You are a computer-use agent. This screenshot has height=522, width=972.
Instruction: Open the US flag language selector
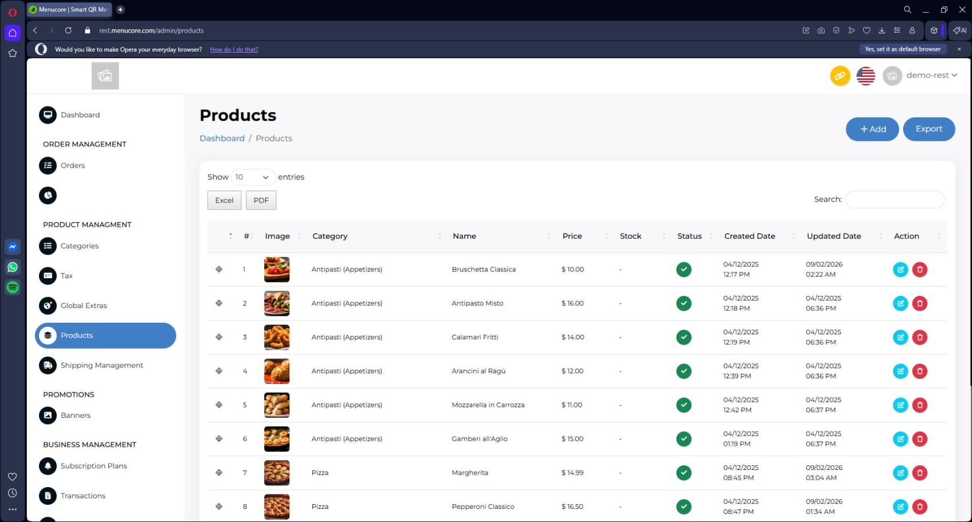tap(865, 76)
